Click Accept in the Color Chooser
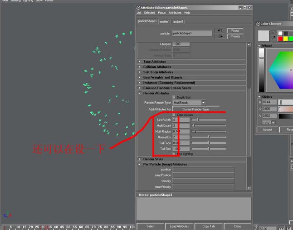Image resolution: width=293 pixels, height=230 pixels. (268, 130)
